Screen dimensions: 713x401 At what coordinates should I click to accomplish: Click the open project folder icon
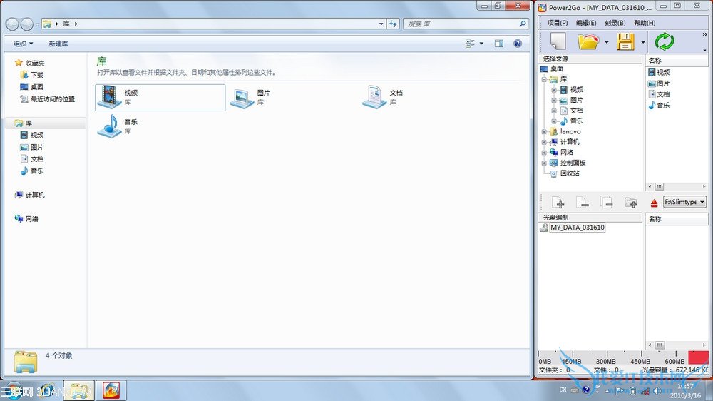tap(588, 41)
